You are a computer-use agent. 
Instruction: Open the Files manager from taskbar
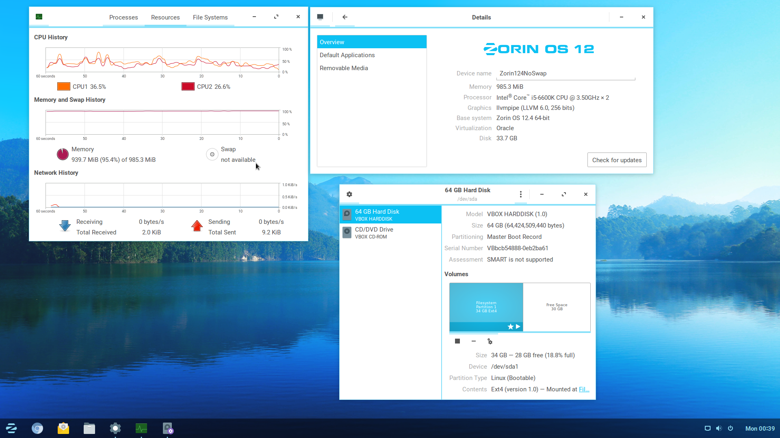tap(89, 428)
